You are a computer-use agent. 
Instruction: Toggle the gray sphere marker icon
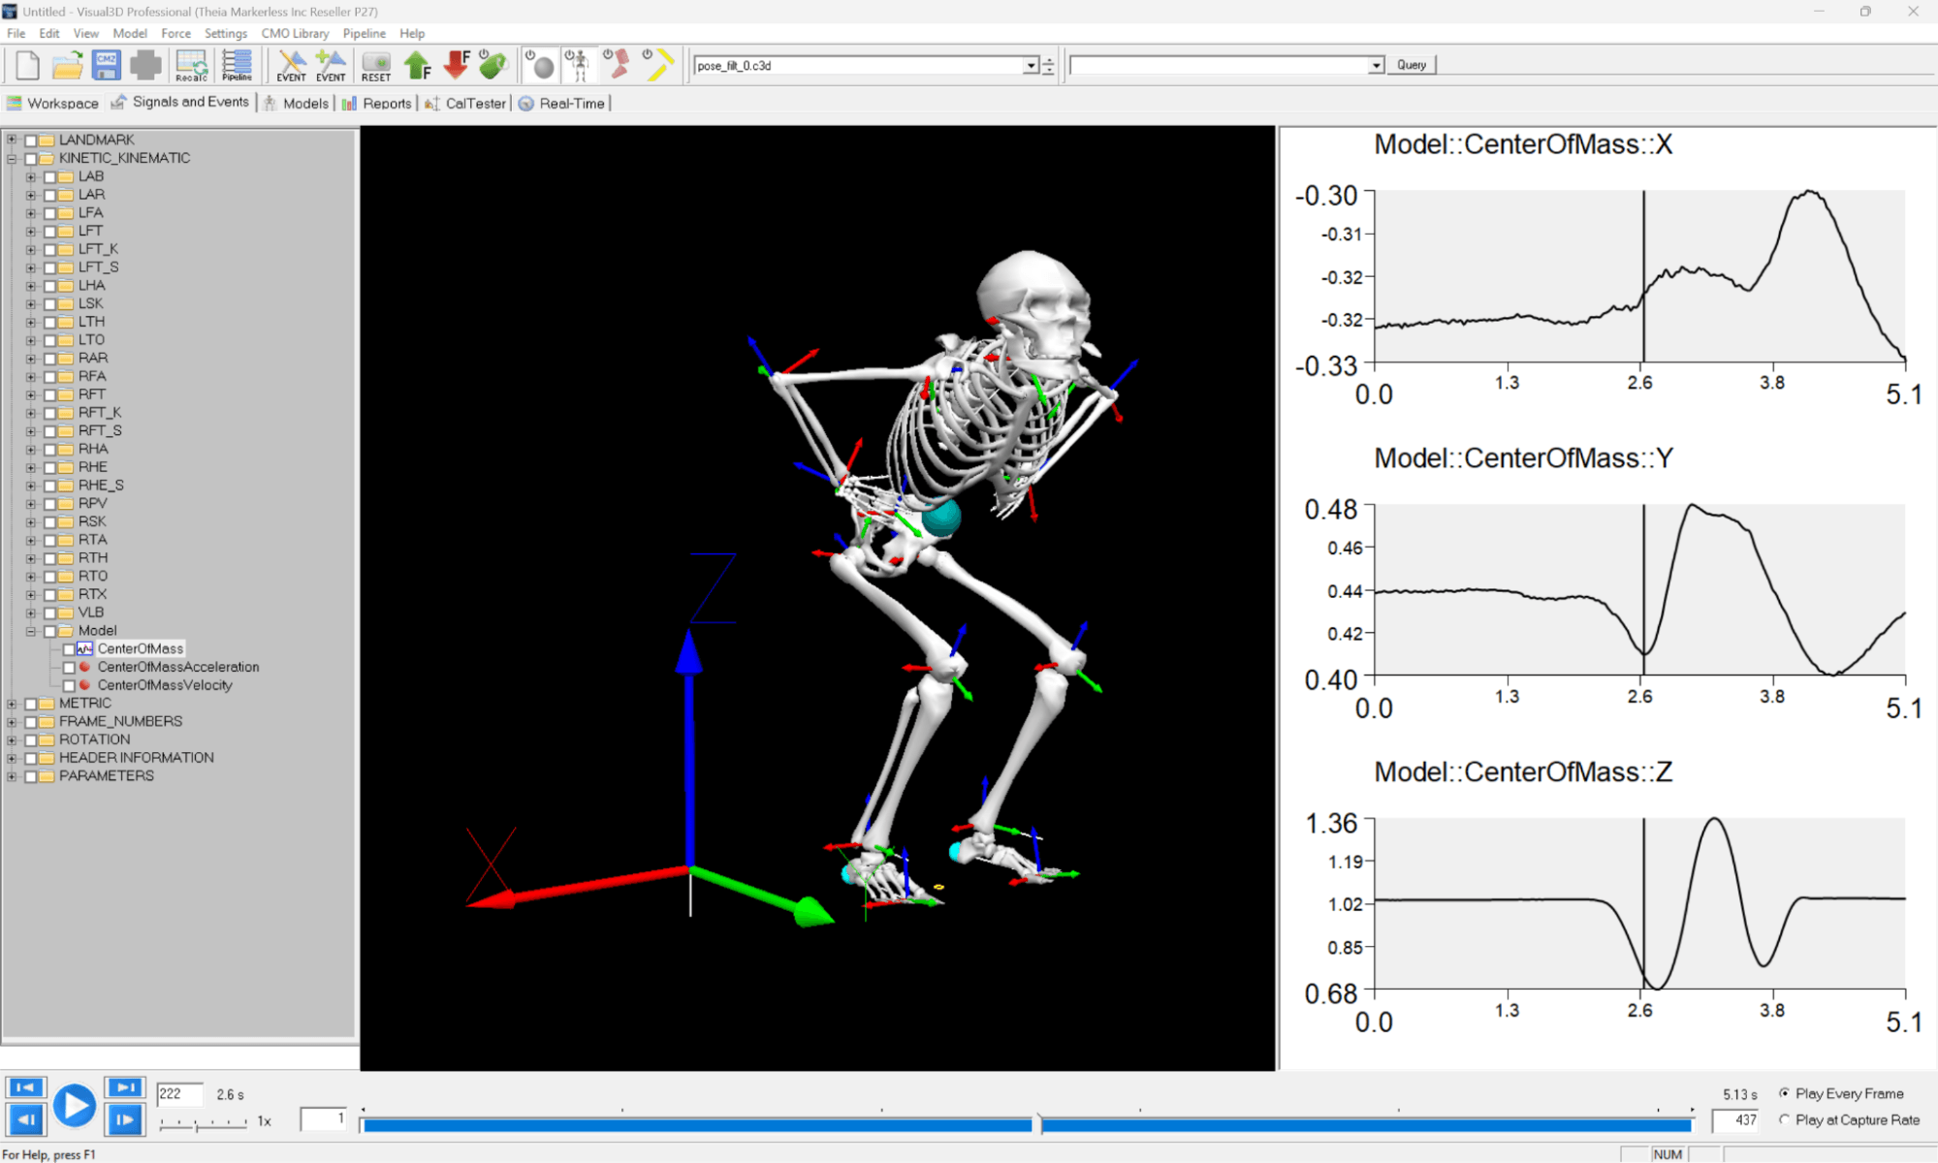540,65
